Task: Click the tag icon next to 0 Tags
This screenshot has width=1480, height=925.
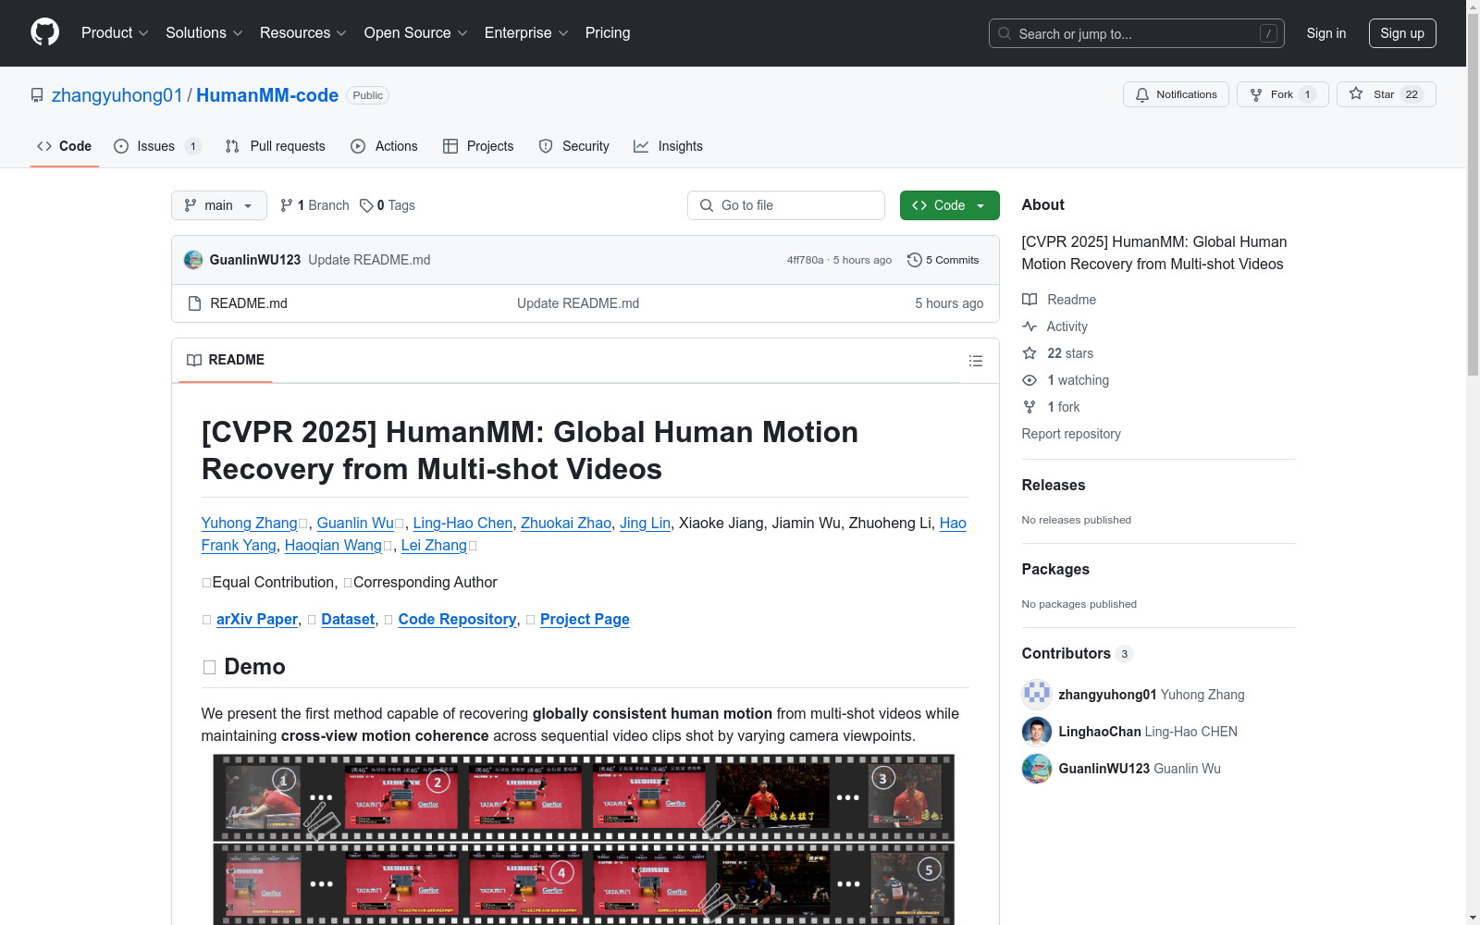Action: (366, 205)
